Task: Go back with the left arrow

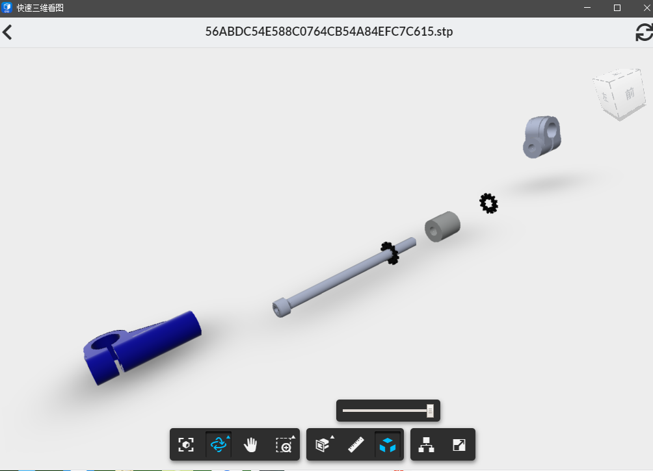Action: pyautogui.click(x=7, y=32)
